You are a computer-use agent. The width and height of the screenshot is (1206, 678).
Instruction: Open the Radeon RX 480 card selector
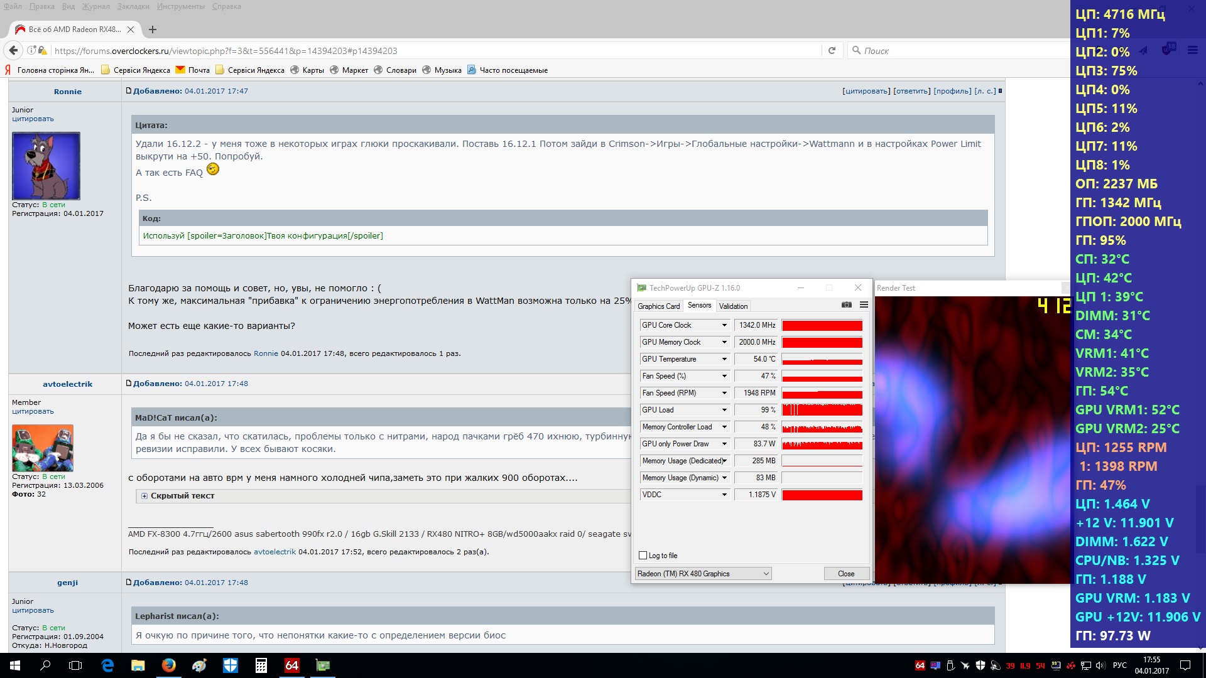point(702,574)
